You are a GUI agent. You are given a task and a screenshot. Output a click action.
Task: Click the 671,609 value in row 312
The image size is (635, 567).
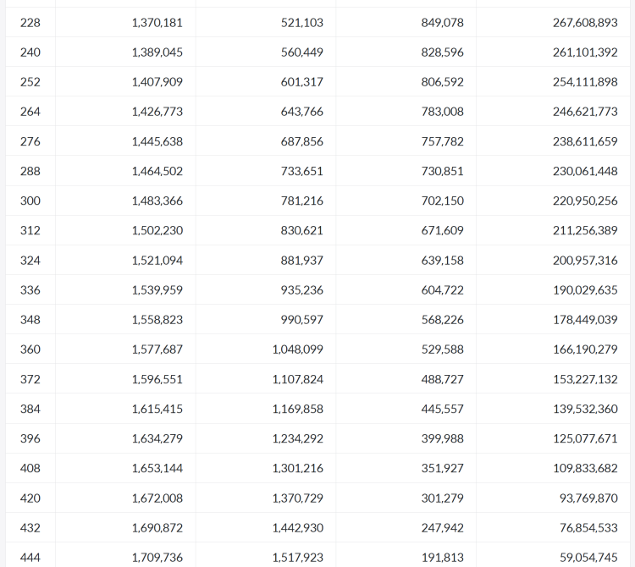pos(442,230)
